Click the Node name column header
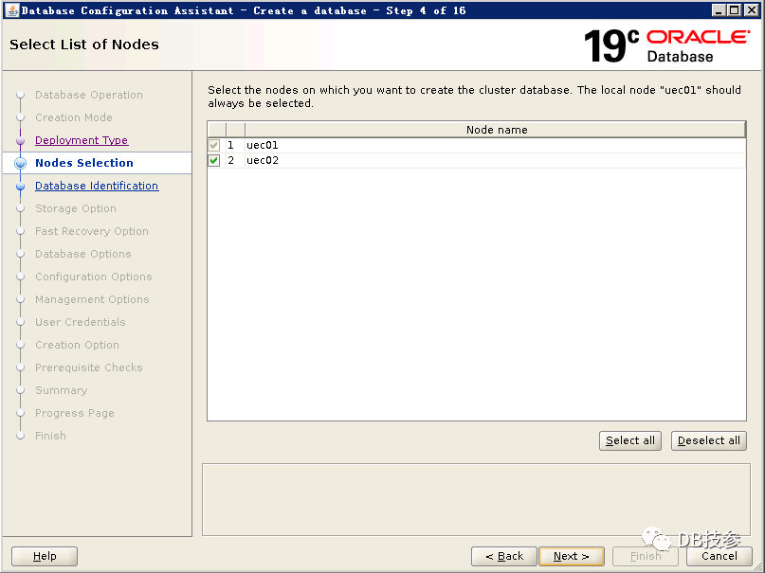 click(495, 130)
